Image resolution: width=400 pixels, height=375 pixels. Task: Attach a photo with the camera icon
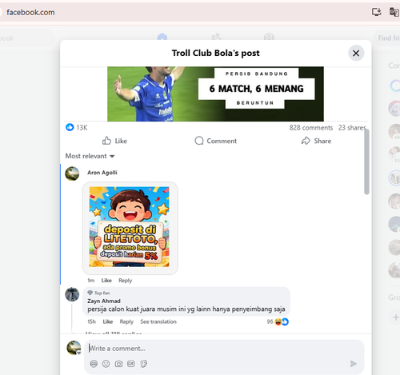click(x=118, y=364)
